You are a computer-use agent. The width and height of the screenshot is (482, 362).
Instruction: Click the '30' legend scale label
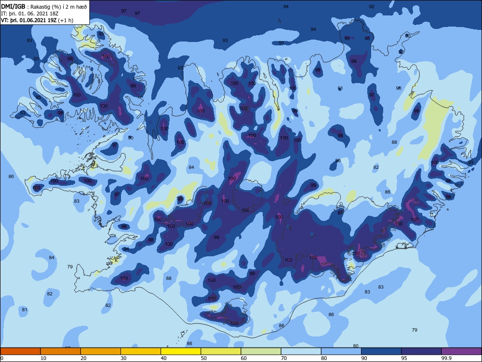tap(123, 358)
